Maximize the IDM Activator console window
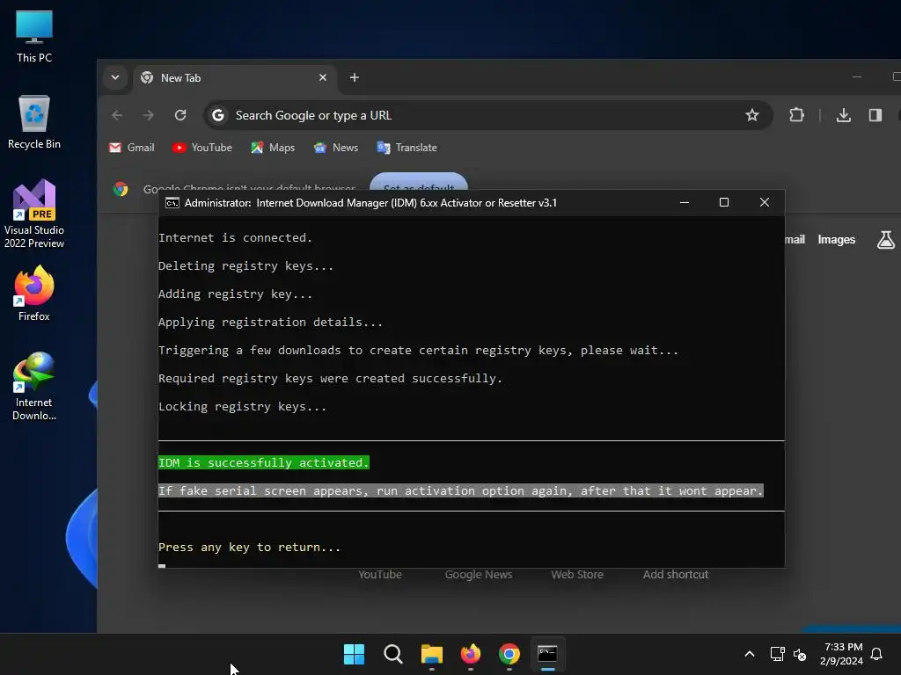Image resolution: width=901 pixels, height=675 pixels. point(724,203)
